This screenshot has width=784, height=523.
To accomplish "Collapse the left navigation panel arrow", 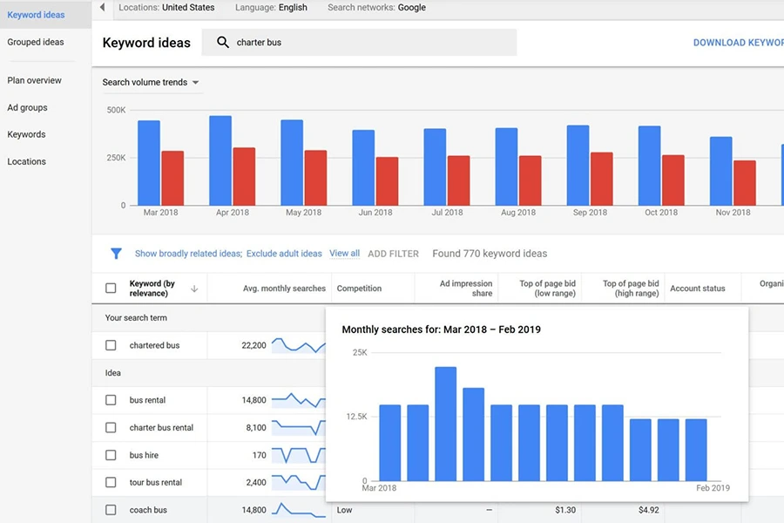I will click(102, 8).
